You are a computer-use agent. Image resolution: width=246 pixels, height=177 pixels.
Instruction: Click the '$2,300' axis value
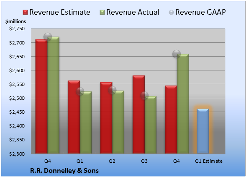click(17, 154)
